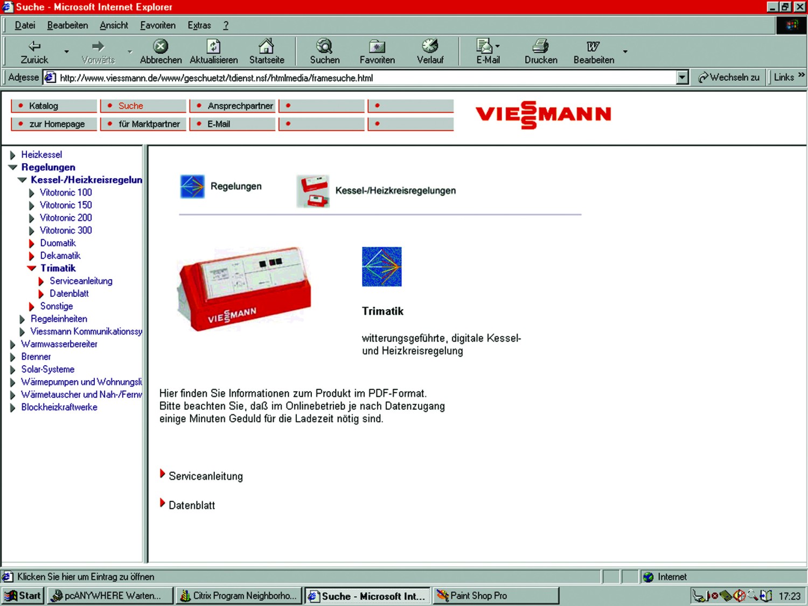Switch to Citrix Program Neighborhood taskbar item
The height and width of the screenshot is (606, 808).
click(x=239, y=596)
